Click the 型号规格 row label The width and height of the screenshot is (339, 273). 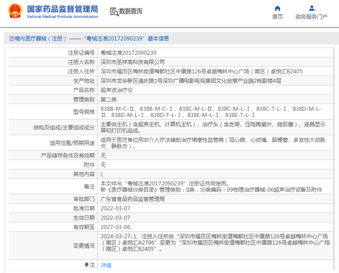pyautogui.click(x=84, y=112)
